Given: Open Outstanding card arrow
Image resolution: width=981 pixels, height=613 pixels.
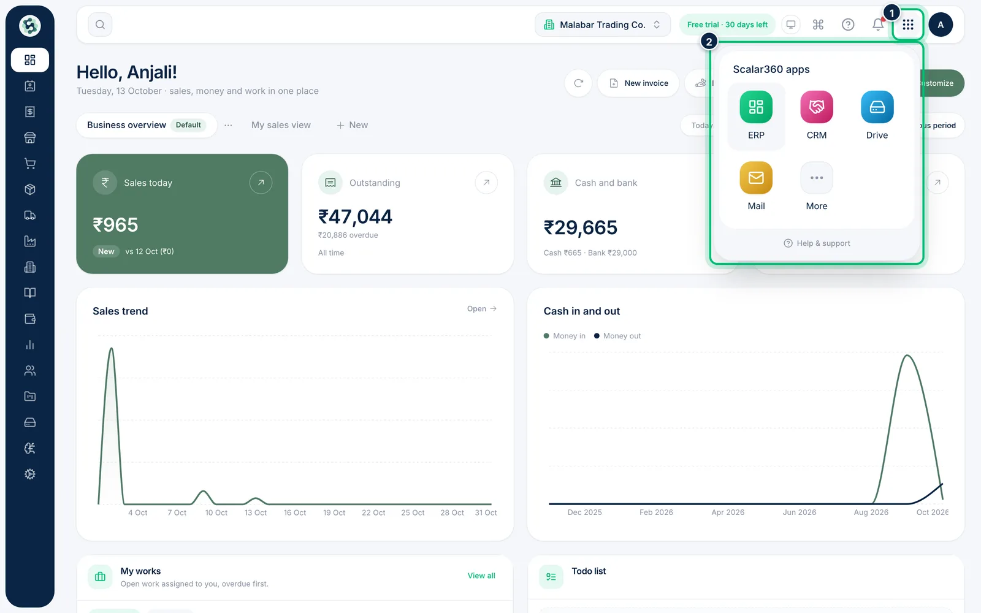Looking at the screenshot, I should pos(486,183).
